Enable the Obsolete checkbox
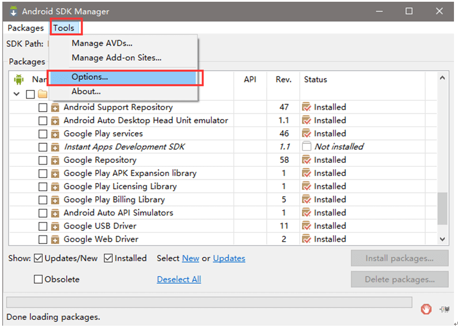 (x=38, y=279)
